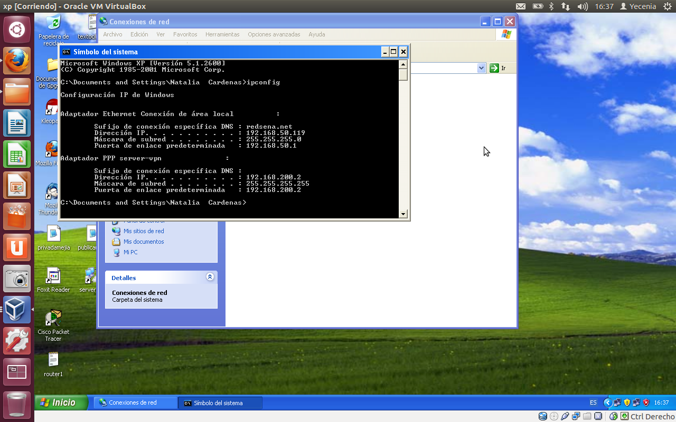The height and width of the screenshot is (422, 676).
Task: Click the 16:37 clock in Ubuntu panel
Action: pos(604,6)
